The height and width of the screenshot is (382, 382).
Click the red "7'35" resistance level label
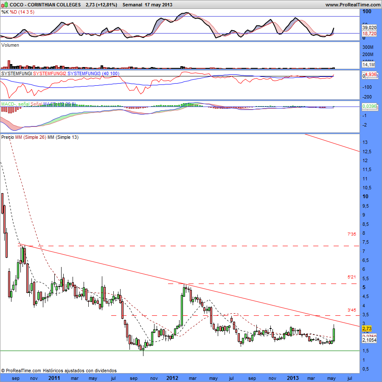coord(351,234)
